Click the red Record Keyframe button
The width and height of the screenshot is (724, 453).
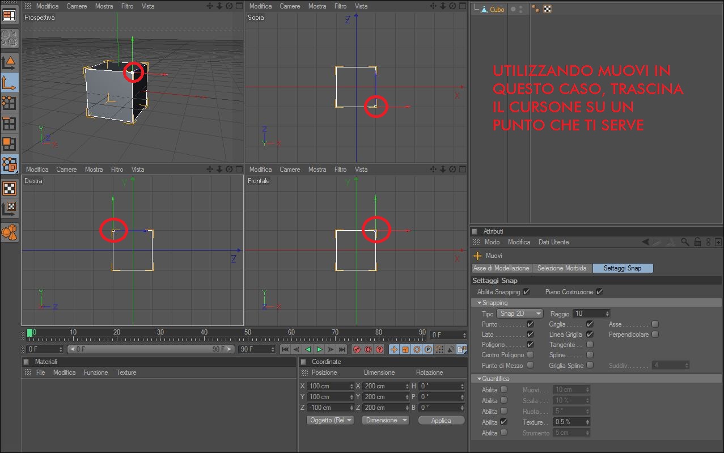tap(357, 349)
